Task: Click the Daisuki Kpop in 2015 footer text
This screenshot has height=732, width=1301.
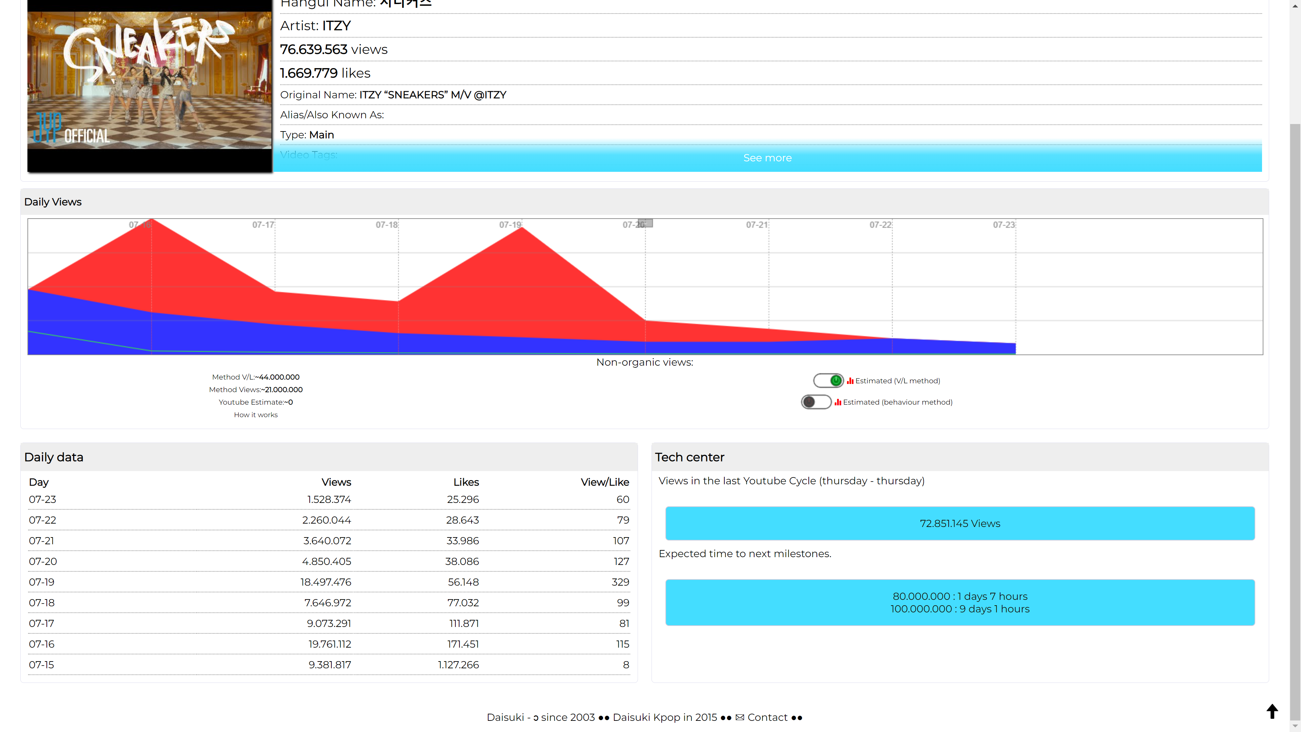Action: point(665,717)
